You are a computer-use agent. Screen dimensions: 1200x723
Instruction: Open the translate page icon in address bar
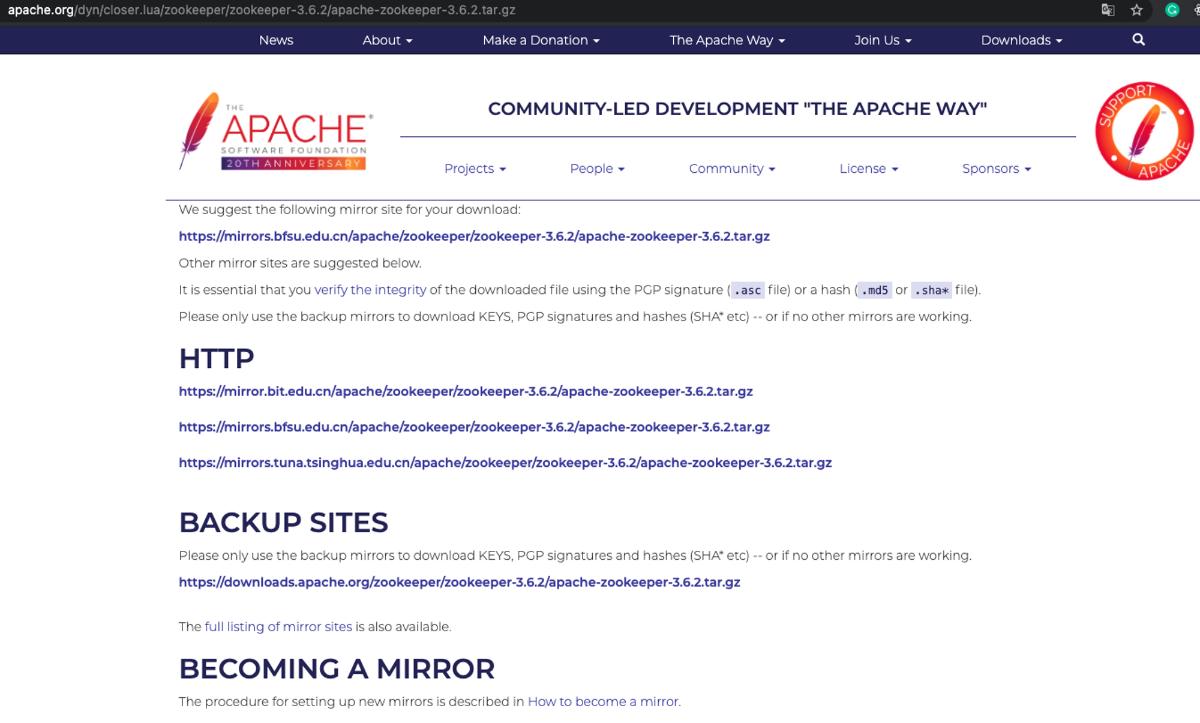click(x=1108, y=10)
